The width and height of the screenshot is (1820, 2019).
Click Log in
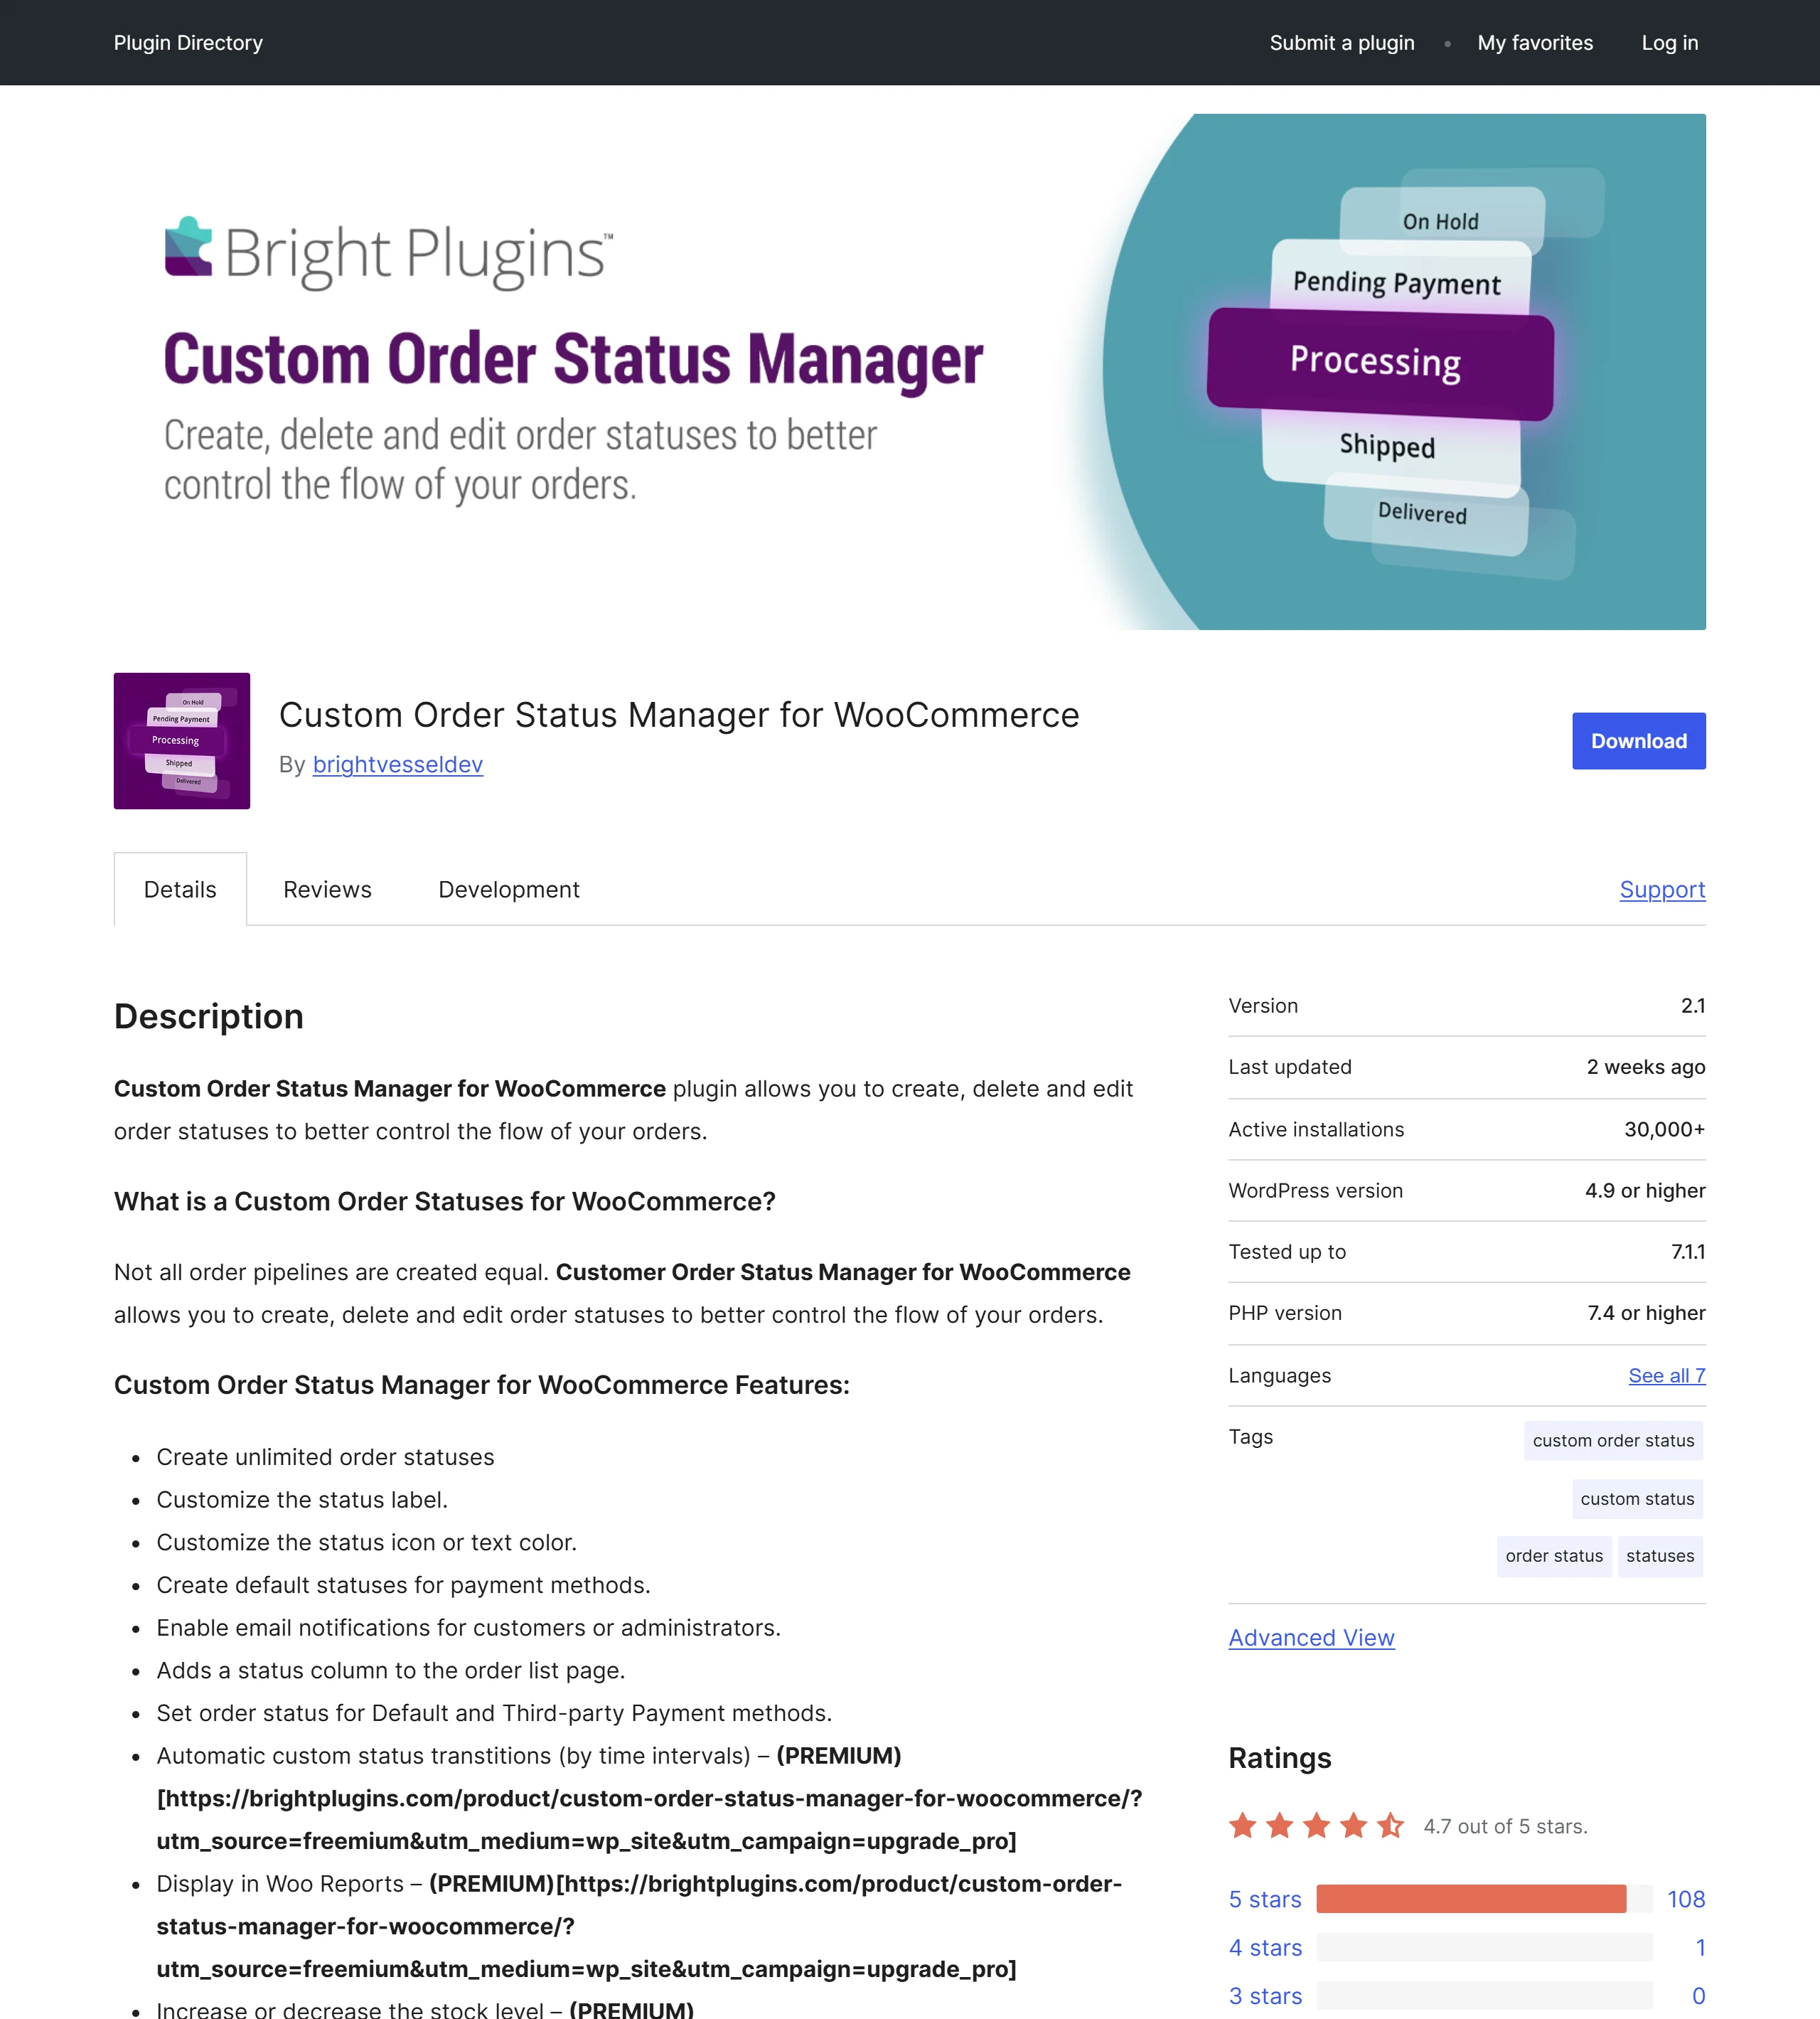click(x=1669, y=42)
